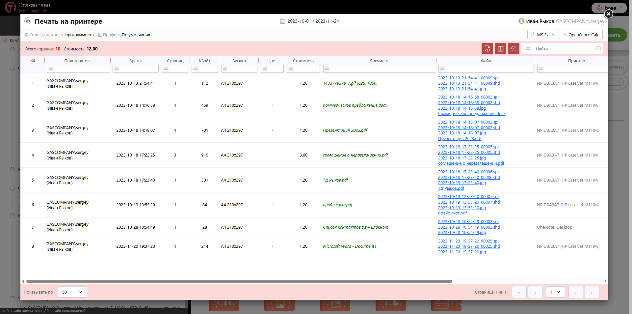Sort by the Стоимость column header
The width and height of the screenshot is (632, 314).
[x=303, y=61]
